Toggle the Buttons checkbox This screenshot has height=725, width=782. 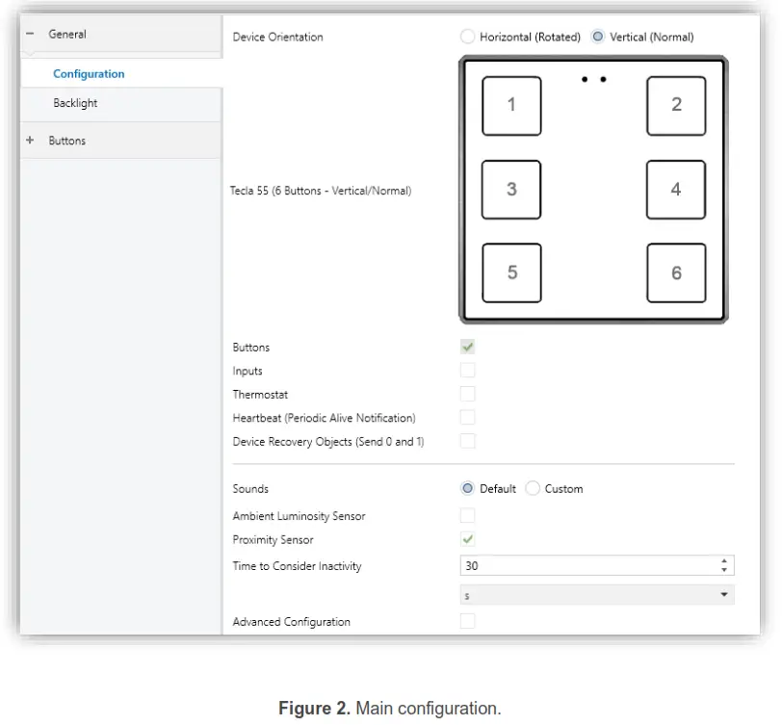[x=467, y=347]
